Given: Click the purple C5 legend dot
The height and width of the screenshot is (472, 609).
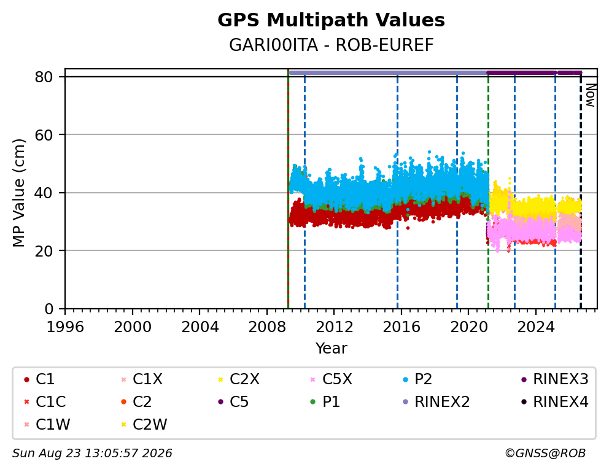Looking at the screenshot, I should (220, 402).
